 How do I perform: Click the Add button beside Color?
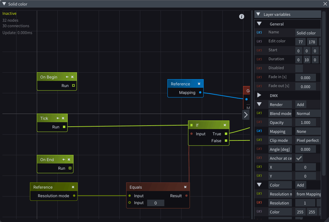tap(301, 185)
